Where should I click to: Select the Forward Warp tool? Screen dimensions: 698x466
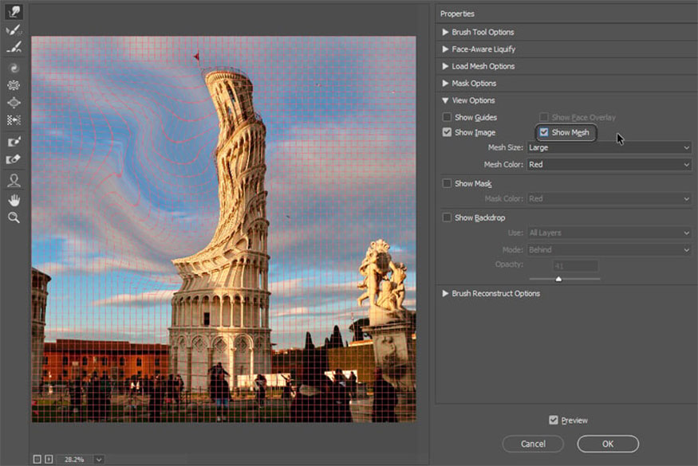14,11
